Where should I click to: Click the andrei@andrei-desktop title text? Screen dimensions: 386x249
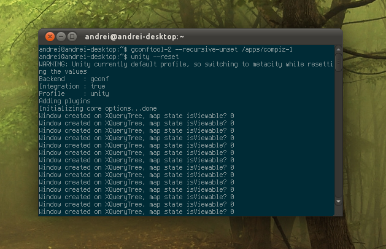click(x=134, y=37)
